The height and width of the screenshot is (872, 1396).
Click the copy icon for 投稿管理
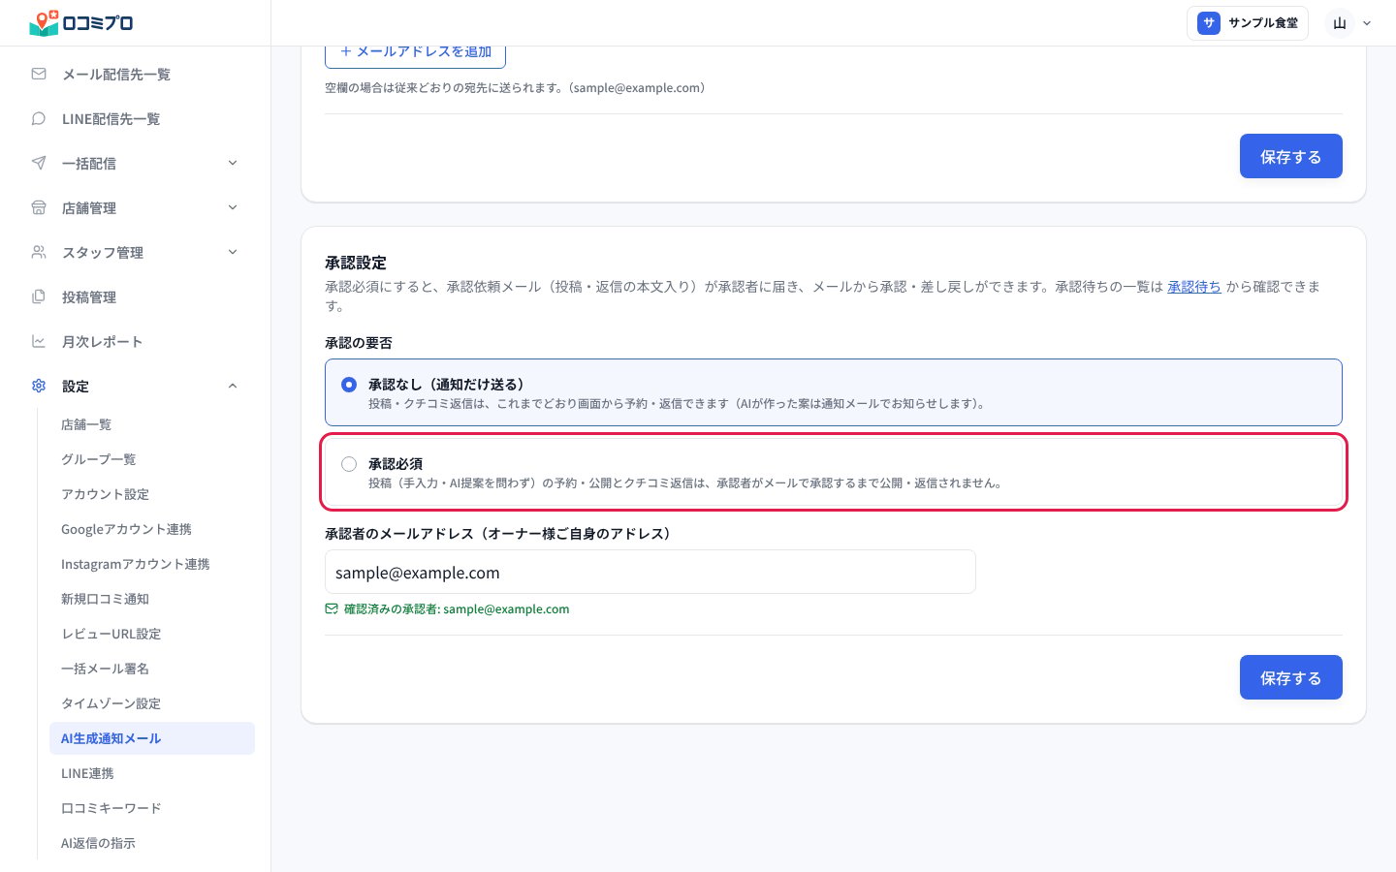point(39,296)
